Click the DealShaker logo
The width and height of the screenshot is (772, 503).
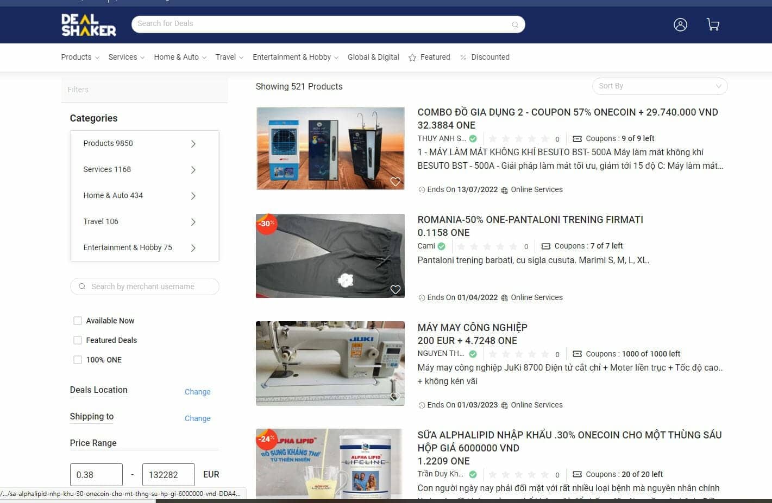pos(89,25)
